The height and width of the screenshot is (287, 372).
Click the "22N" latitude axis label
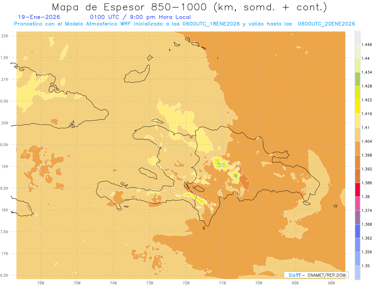coord(5,36)
